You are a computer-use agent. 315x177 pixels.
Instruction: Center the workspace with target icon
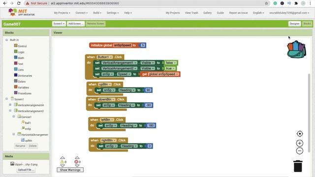click(300, 134)
